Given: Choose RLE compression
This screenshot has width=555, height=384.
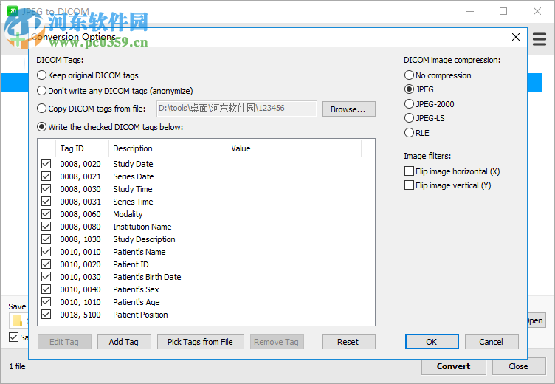Looking at the screenshot, I should pyautogui.click(x=416, y=133).
